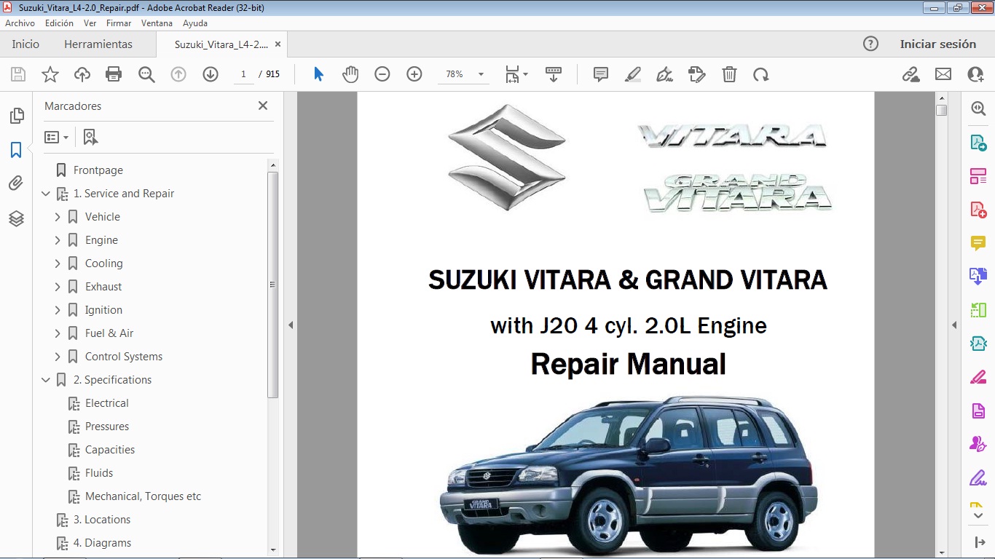
Task: Collapse the left navigation pane arrow
Action: pyautogui.click(x=291, y=325)
